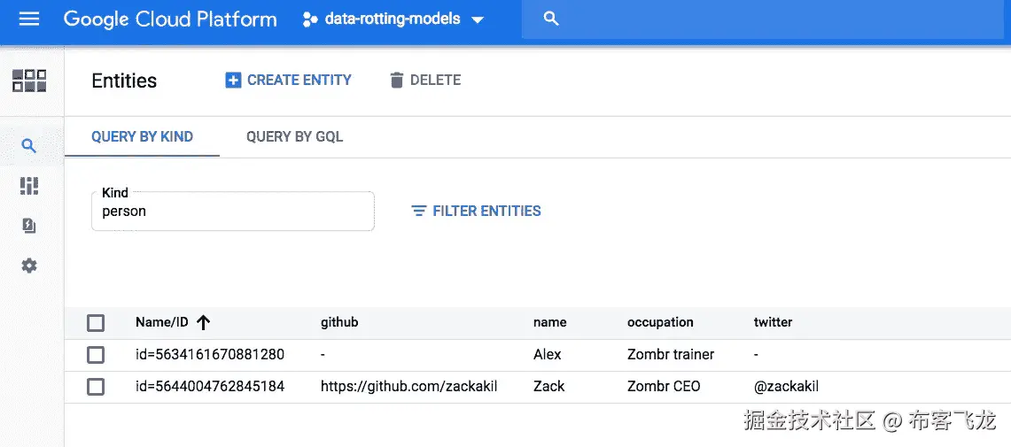Open the Indexes document icon in sidebar
1011x447 pixels.
pyautogui.click(x=29, y=226)
